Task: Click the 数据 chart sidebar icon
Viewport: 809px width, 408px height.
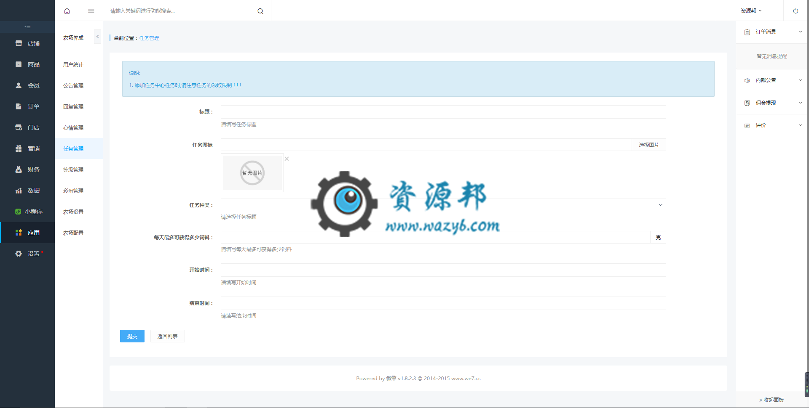Action: (19, 191)
